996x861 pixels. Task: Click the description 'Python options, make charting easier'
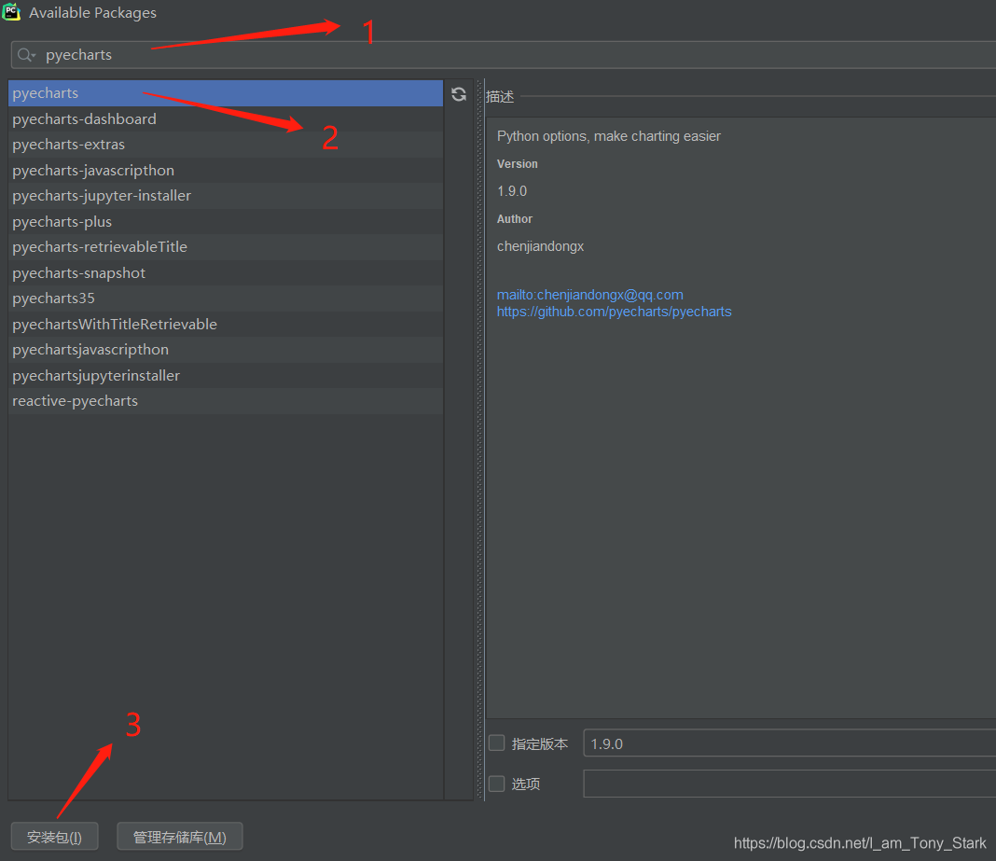pos(609,136)
